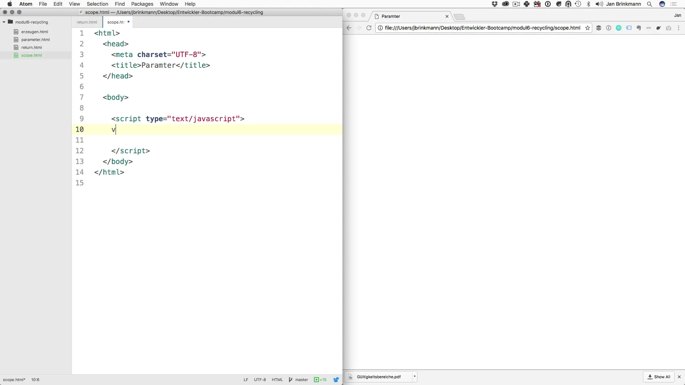Click the Chrome address bar URL
The image size is (685, 385).
coord(482,28)
